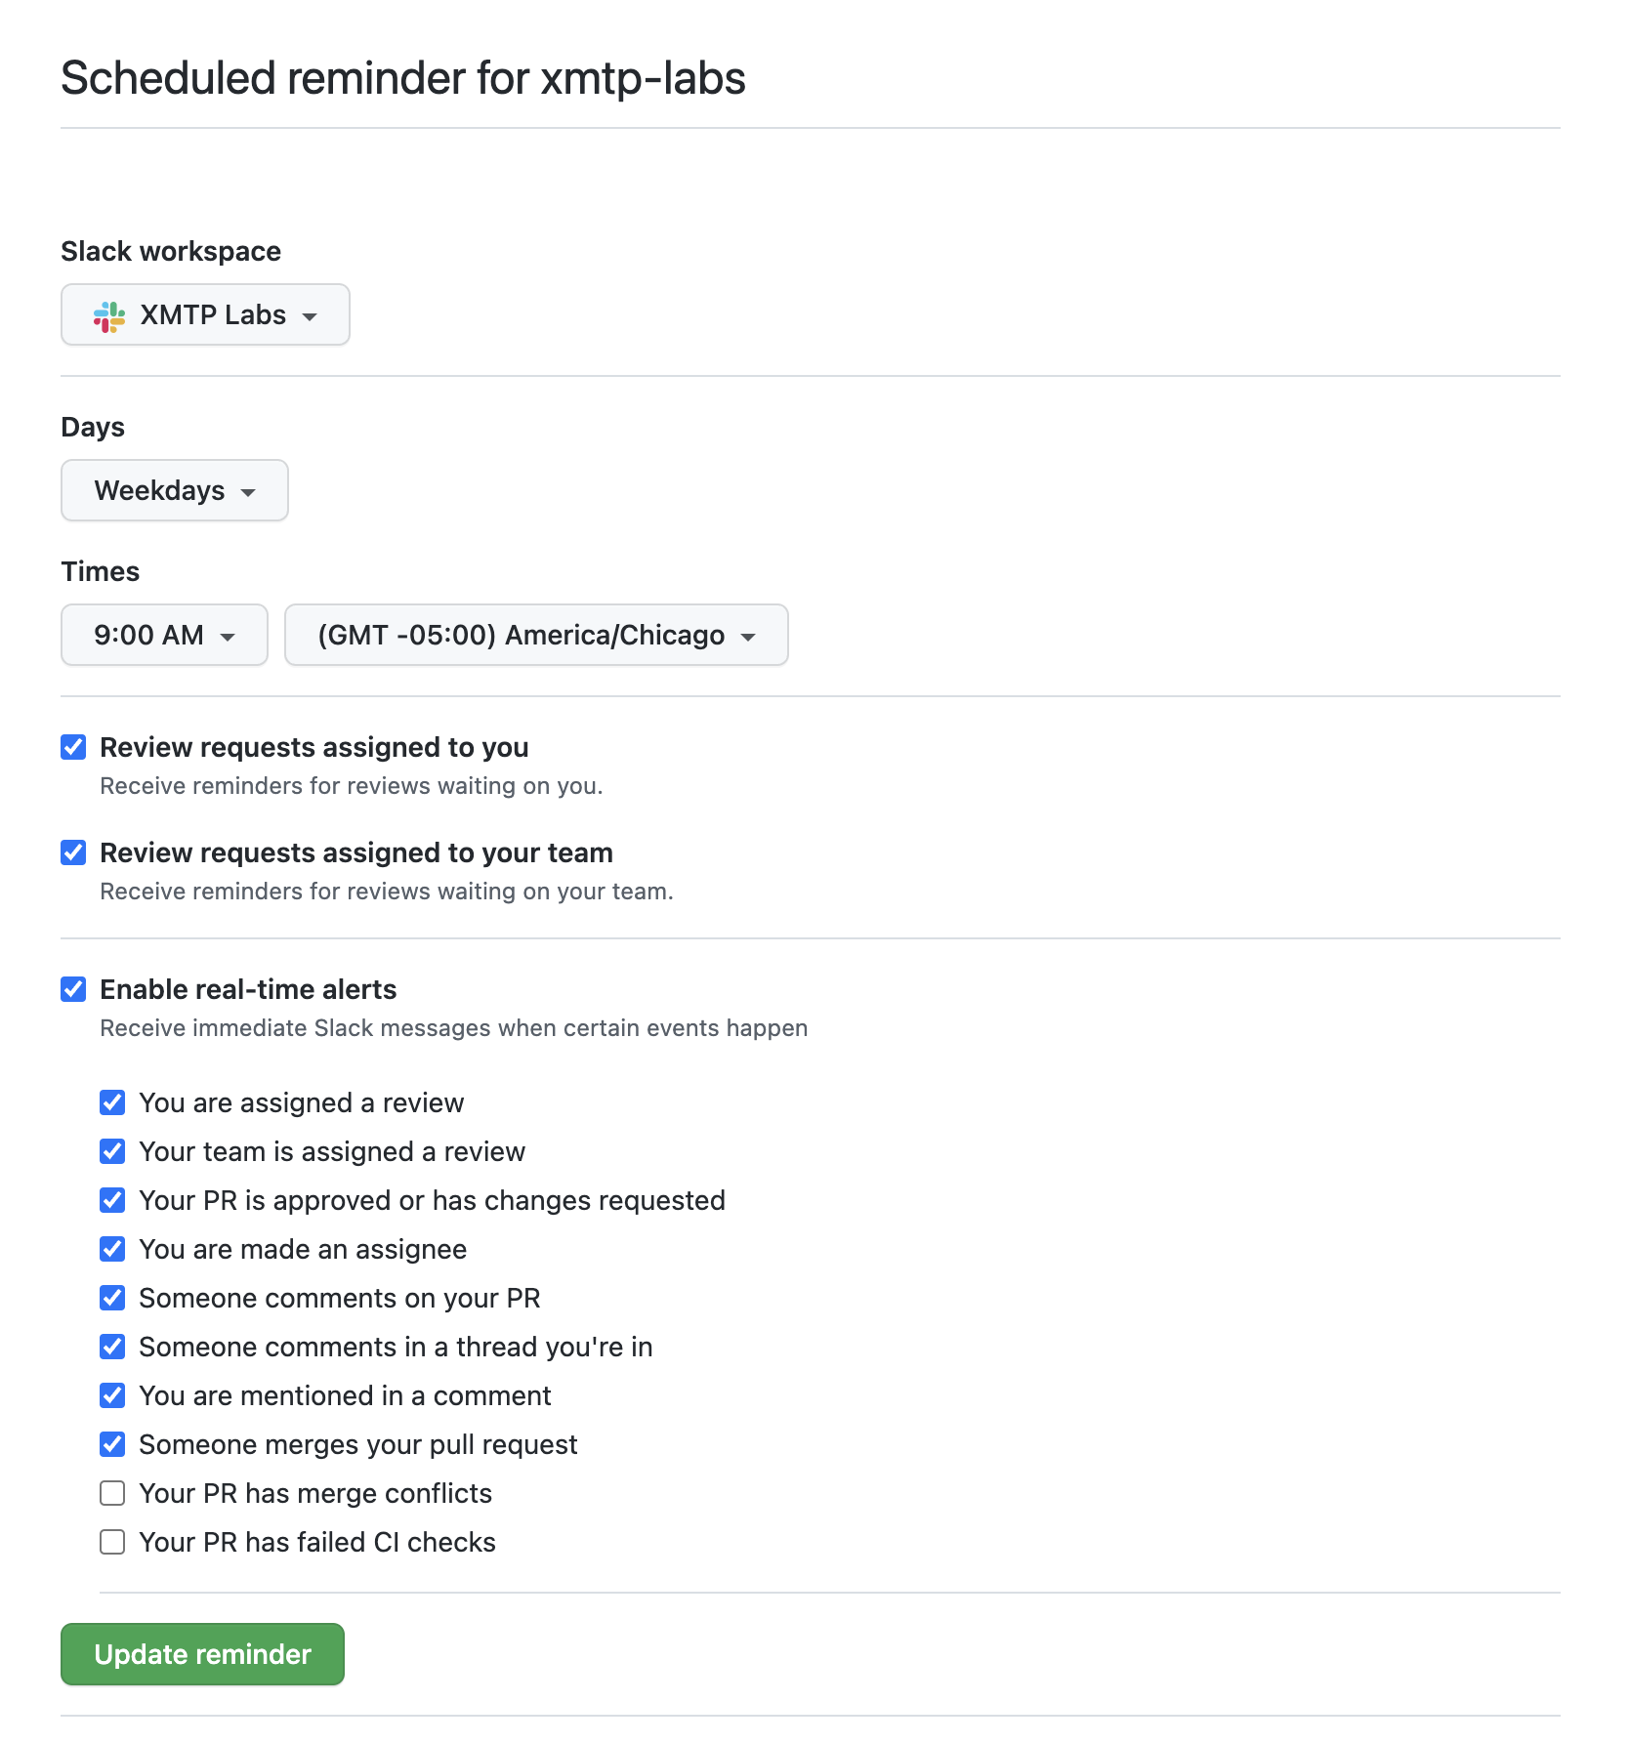Open the XMTP Labs workspace dropdown

click(x=205, y=314)
